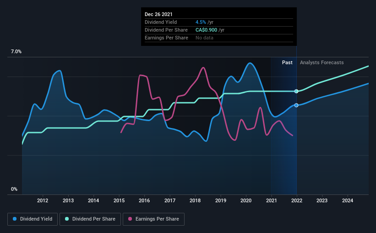
Task: Click the teal Dividend Per Share legend dot
Action: point(67,219)
